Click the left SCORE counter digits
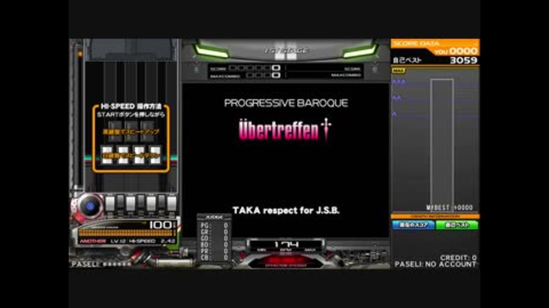Screen dimensions: 549x308 pyautogui.click(x=254, y=68)
